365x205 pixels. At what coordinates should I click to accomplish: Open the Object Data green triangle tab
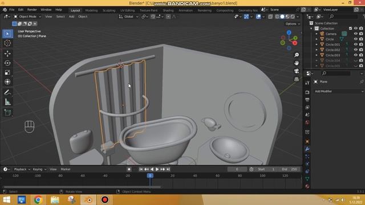pos(307,179)
